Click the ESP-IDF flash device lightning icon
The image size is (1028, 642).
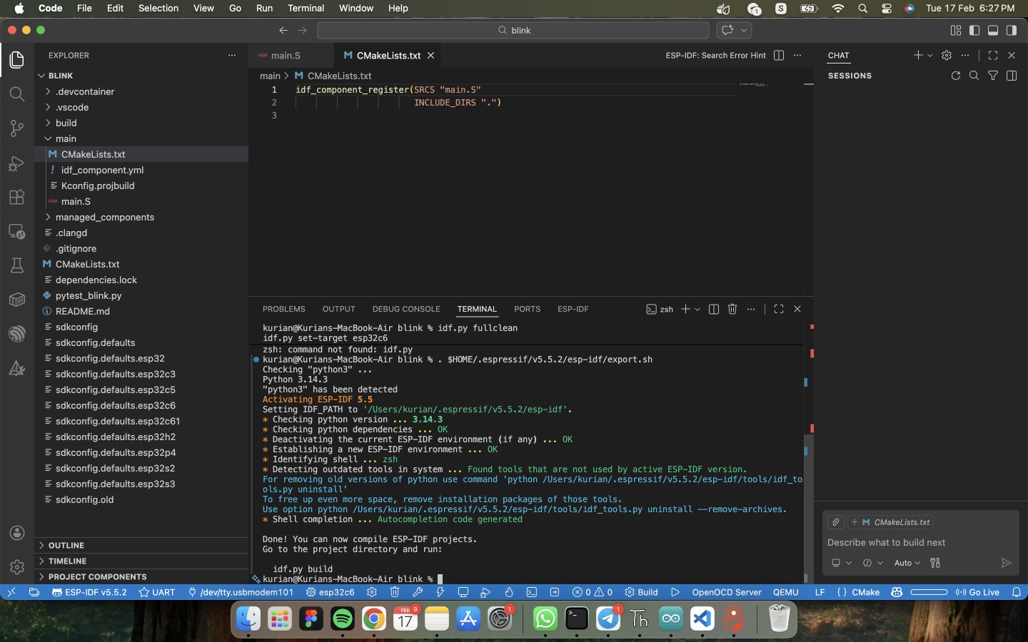click(x=440, y=592)
